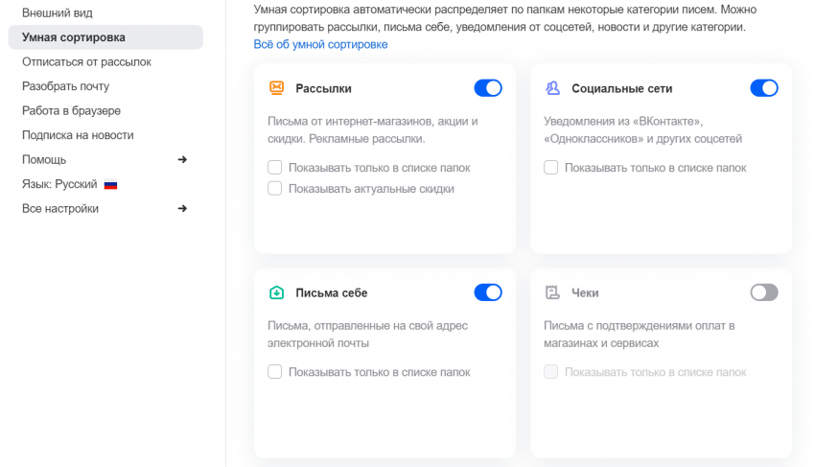Click the Социальные сети people icon

pos(552,88)
